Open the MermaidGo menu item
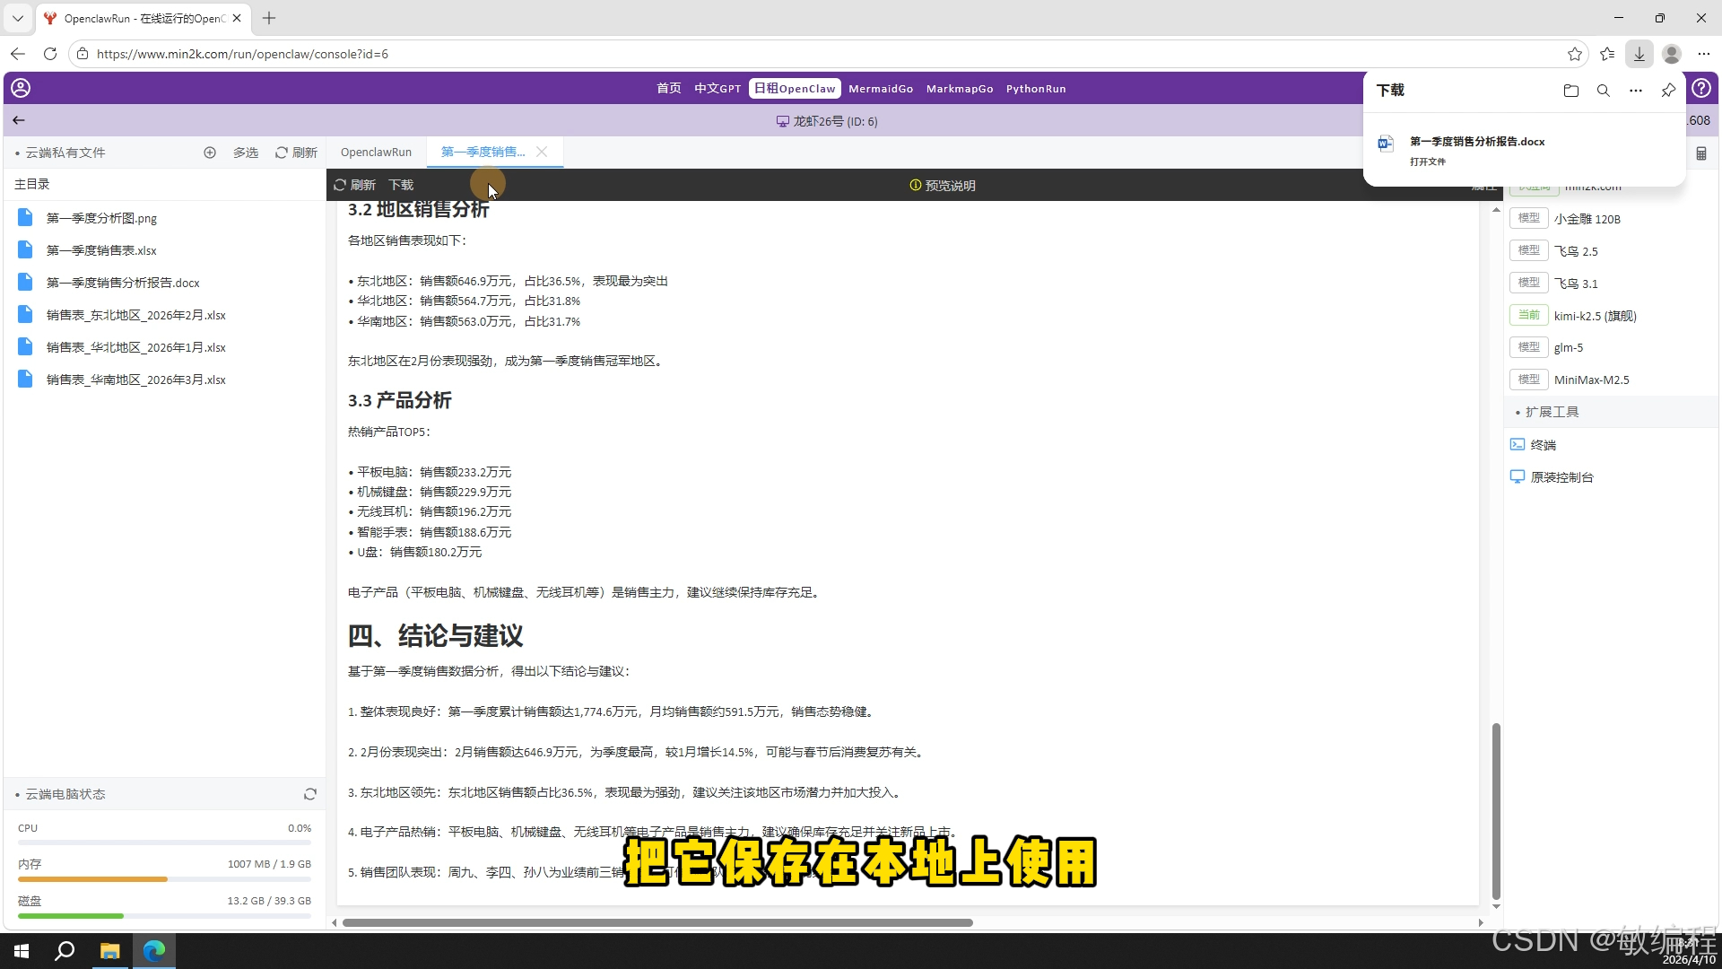This screenshot has height=969, width=1722. (880, 89)
